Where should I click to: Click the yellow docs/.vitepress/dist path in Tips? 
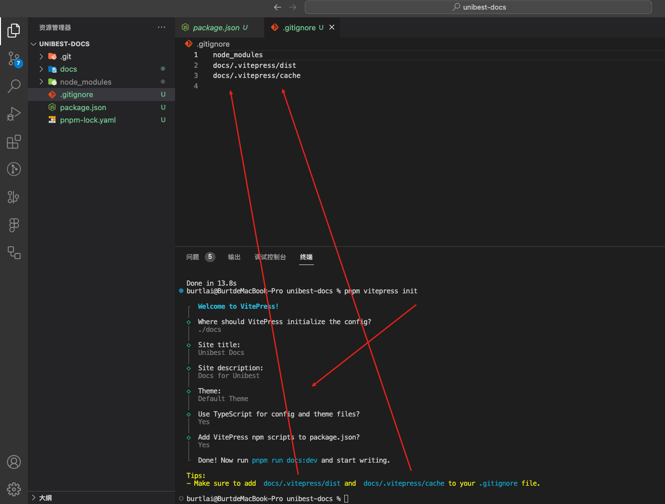pos(302,483)
